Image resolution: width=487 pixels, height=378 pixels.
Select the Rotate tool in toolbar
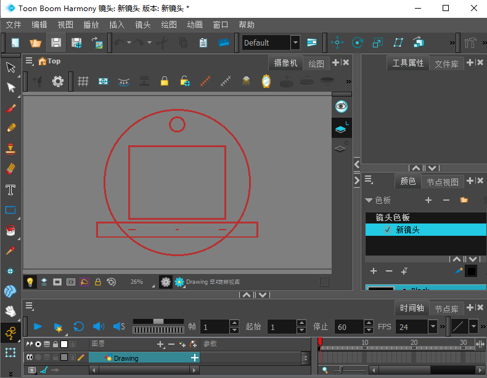coord(358,42)
